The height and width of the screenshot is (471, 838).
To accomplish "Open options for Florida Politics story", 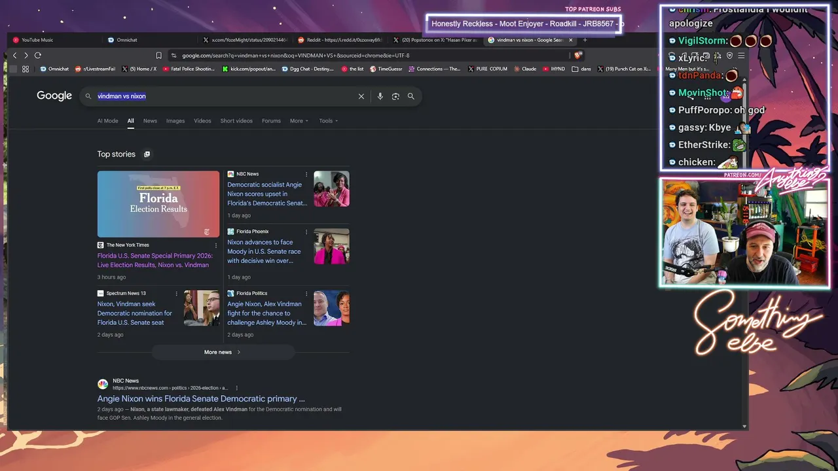I will pos(306,294).
